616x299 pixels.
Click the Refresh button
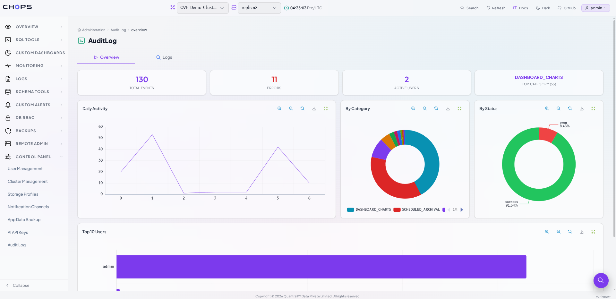point(496,8)
